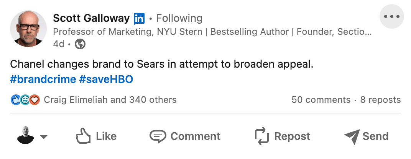Show the 50 comments
411x159 pixels.
pyautogui.click(x=321, y=100)
